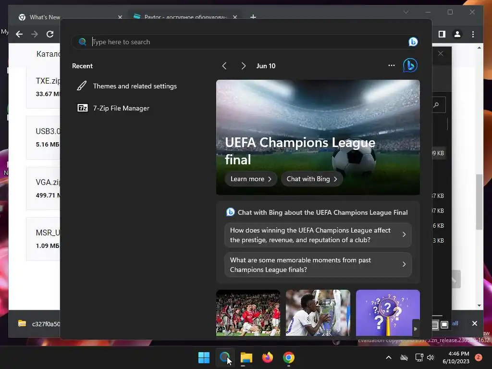Close the panel behind the search flyout
Screen dimensions: 492x369
tap(441, 53)
